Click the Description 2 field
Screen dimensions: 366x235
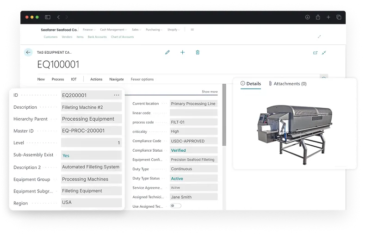(91, 167)
